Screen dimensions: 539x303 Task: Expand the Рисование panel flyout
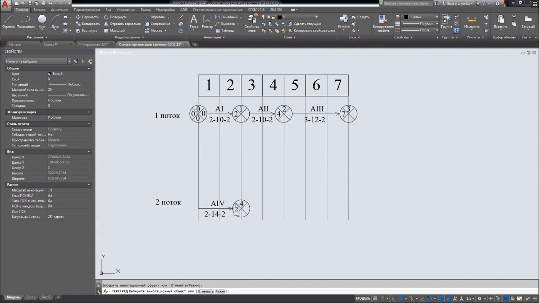[37, 37]
